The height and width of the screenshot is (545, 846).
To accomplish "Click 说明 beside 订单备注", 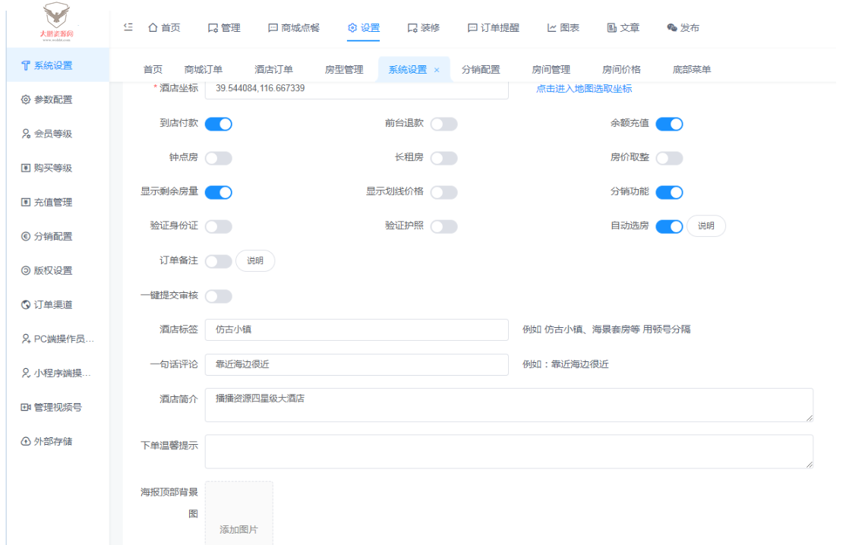I will tap(254, 260).
